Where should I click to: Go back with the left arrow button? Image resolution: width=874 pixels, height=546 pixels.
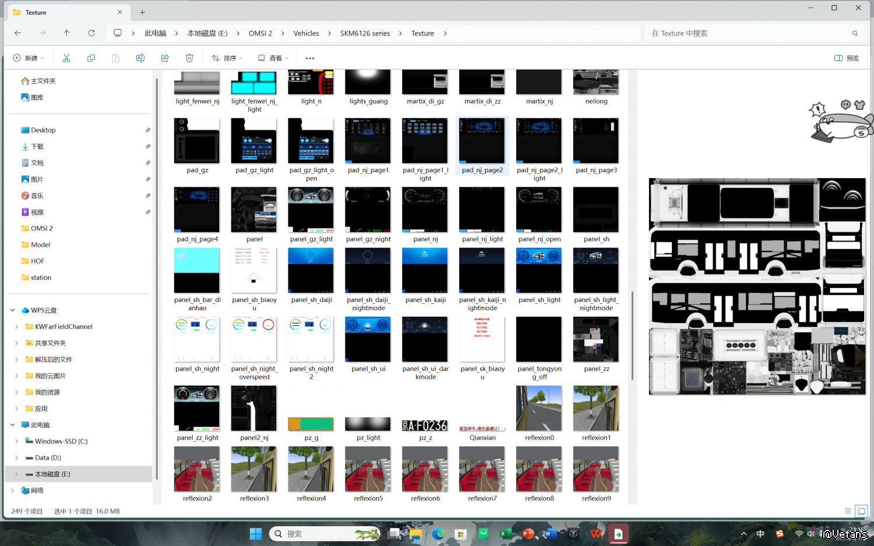click(x=18, y=33)
